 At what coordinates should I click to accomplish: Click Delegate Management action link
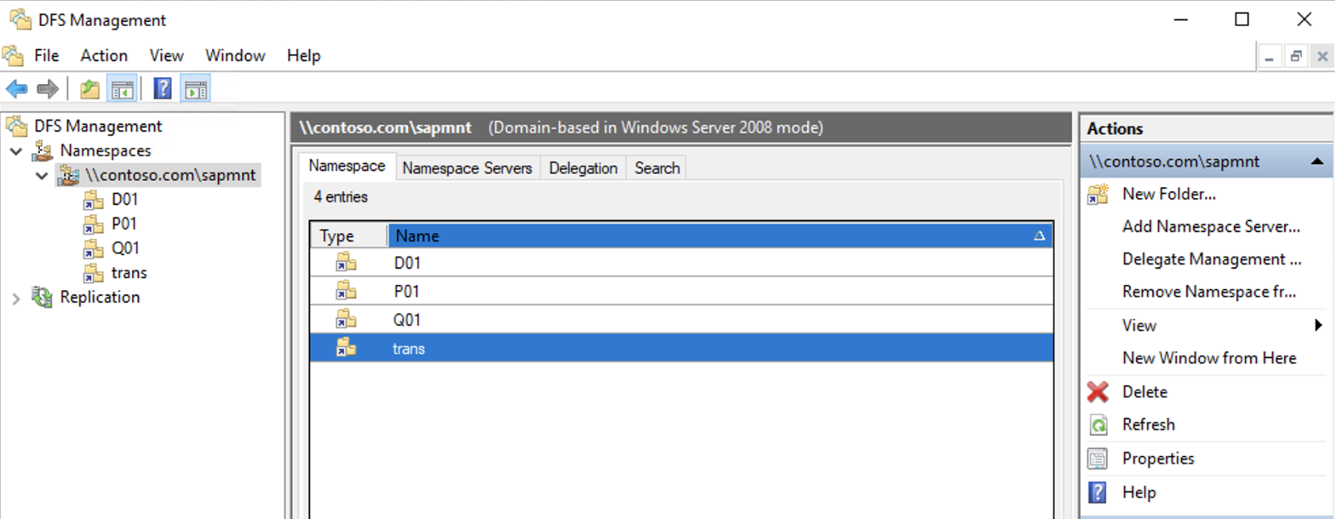(x=1212, y=259)
